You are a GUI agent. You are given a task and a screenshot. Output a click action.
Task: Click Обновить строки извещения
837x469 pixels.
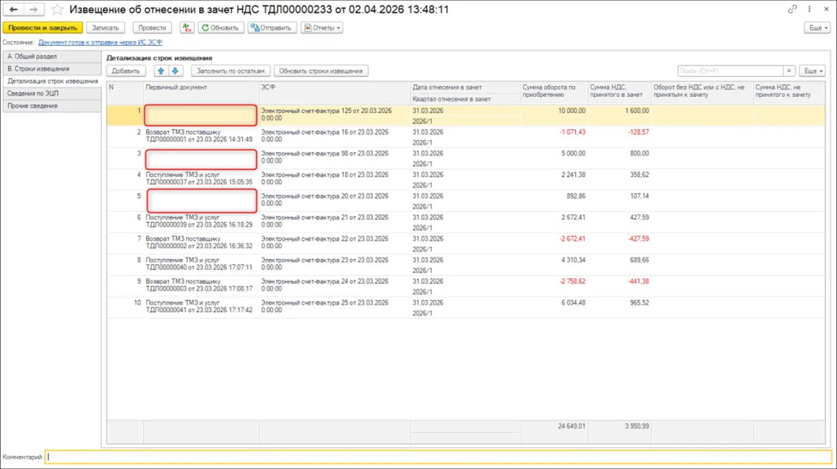(321, 71)
